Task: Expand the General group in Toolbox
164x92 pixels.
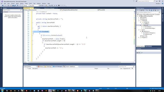Action: click(x=4, y=12)
